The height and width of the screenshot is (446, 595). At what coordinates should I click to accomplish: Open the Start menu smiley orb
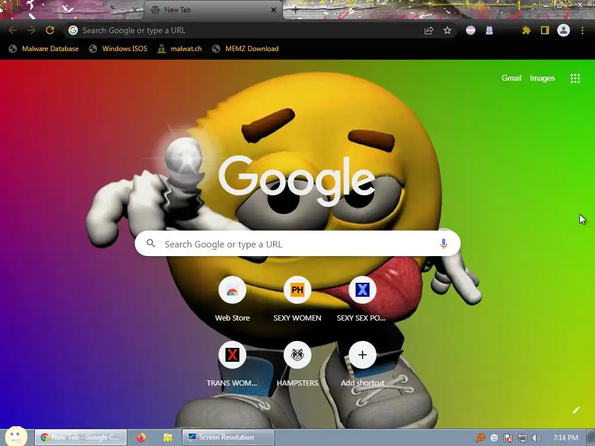coord(16,436)
